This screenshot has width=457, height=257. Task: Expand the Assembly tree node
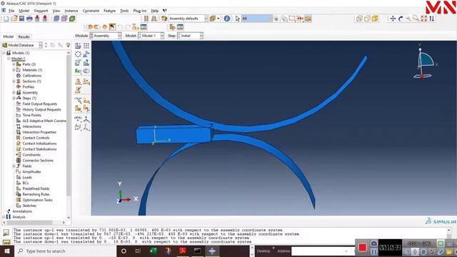point(14,92)
